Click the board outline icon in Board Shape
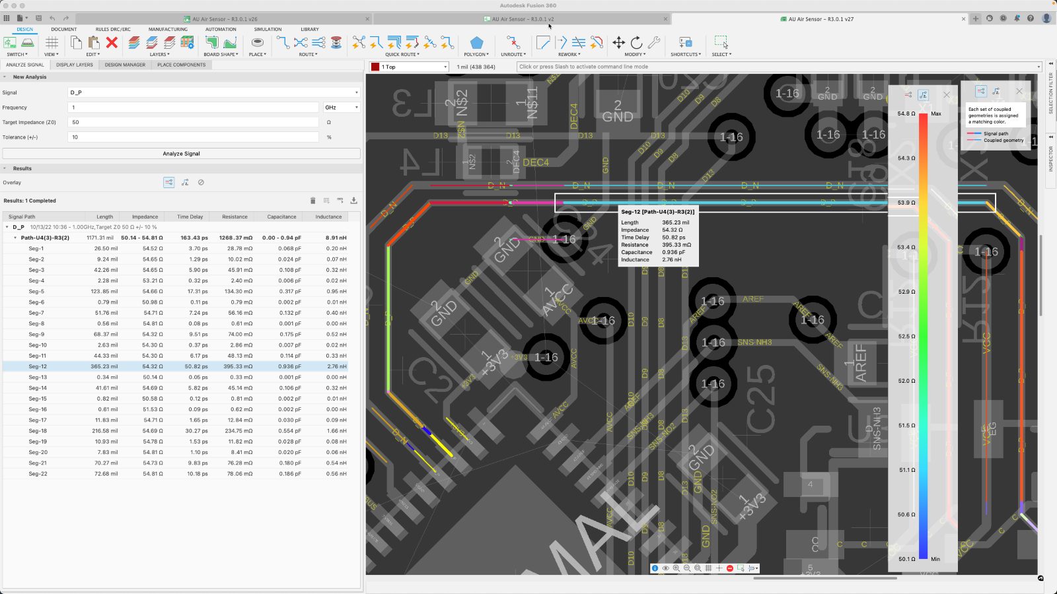The image size is (1057, 594). point(212,43)
